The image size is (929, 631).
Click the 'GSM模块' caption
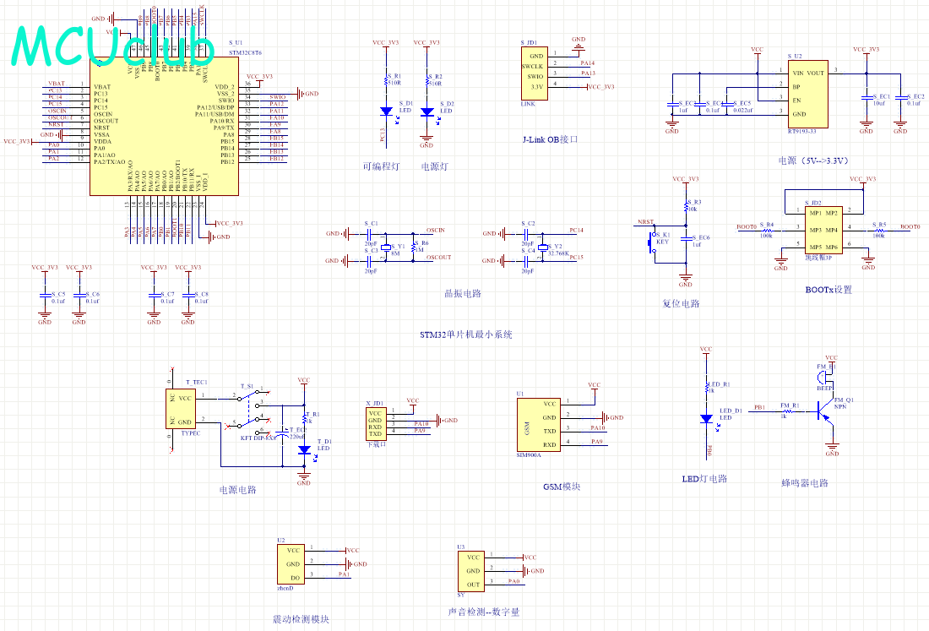562,487
